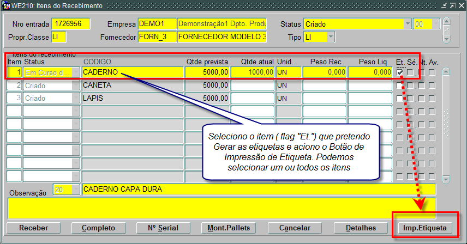Image resolution: width=467 pixels, height=244 pixels.
Task: Click the Detalhes button
Action: [361, 228]
